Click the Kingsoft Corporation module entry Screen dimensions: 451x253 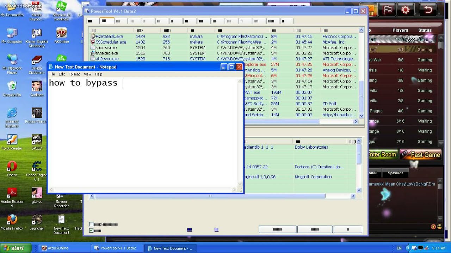pyautogui.click(x=313, y=177)
